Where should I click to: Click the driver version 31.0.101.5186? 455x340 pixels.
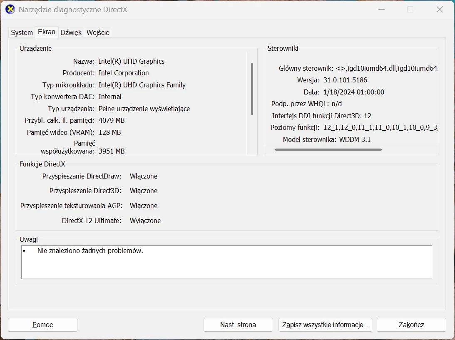pyautogui.click(x=345, y=80)
